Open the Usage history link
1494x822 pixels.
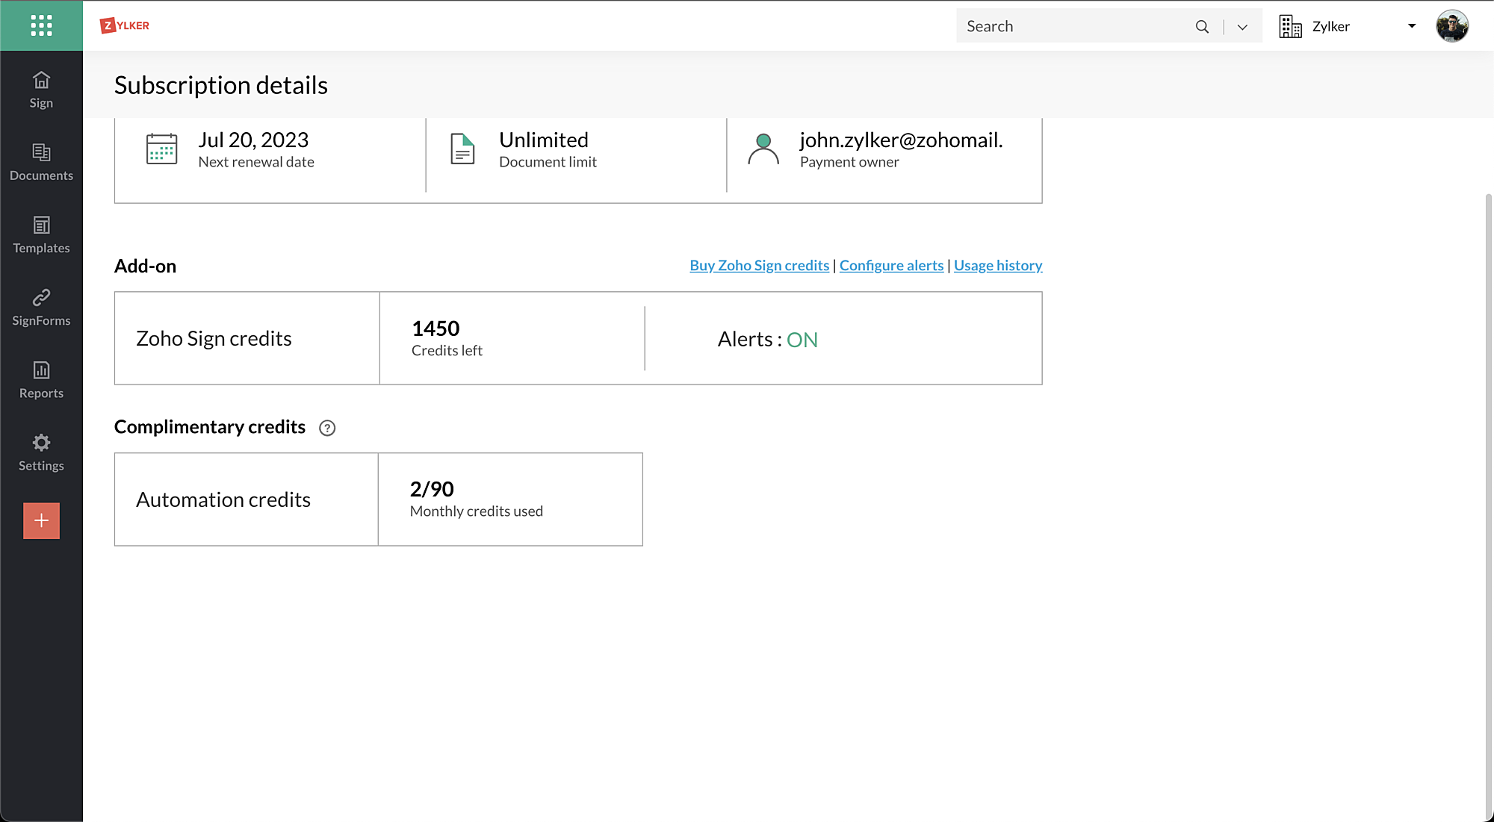pyautogui.click(x=997, y=265)
